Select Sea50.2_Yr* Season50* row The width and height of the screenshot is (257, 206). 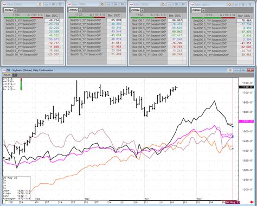pos(88,24)
